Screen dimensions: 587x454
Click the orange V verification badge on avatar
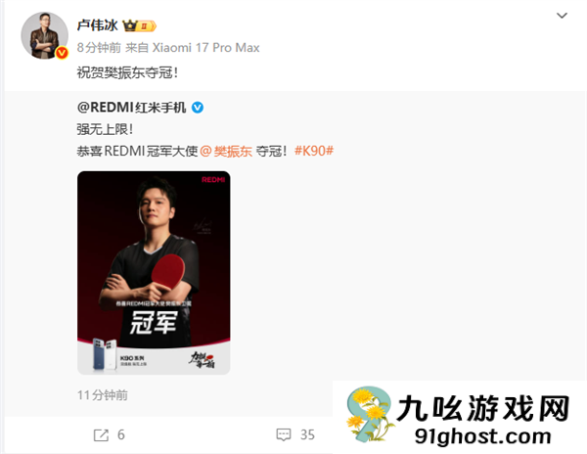pyautogui.click(x=63, y=53)
